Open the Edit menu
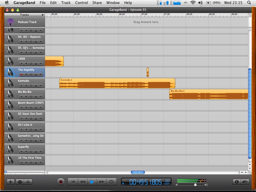 [x=53, y=2]
